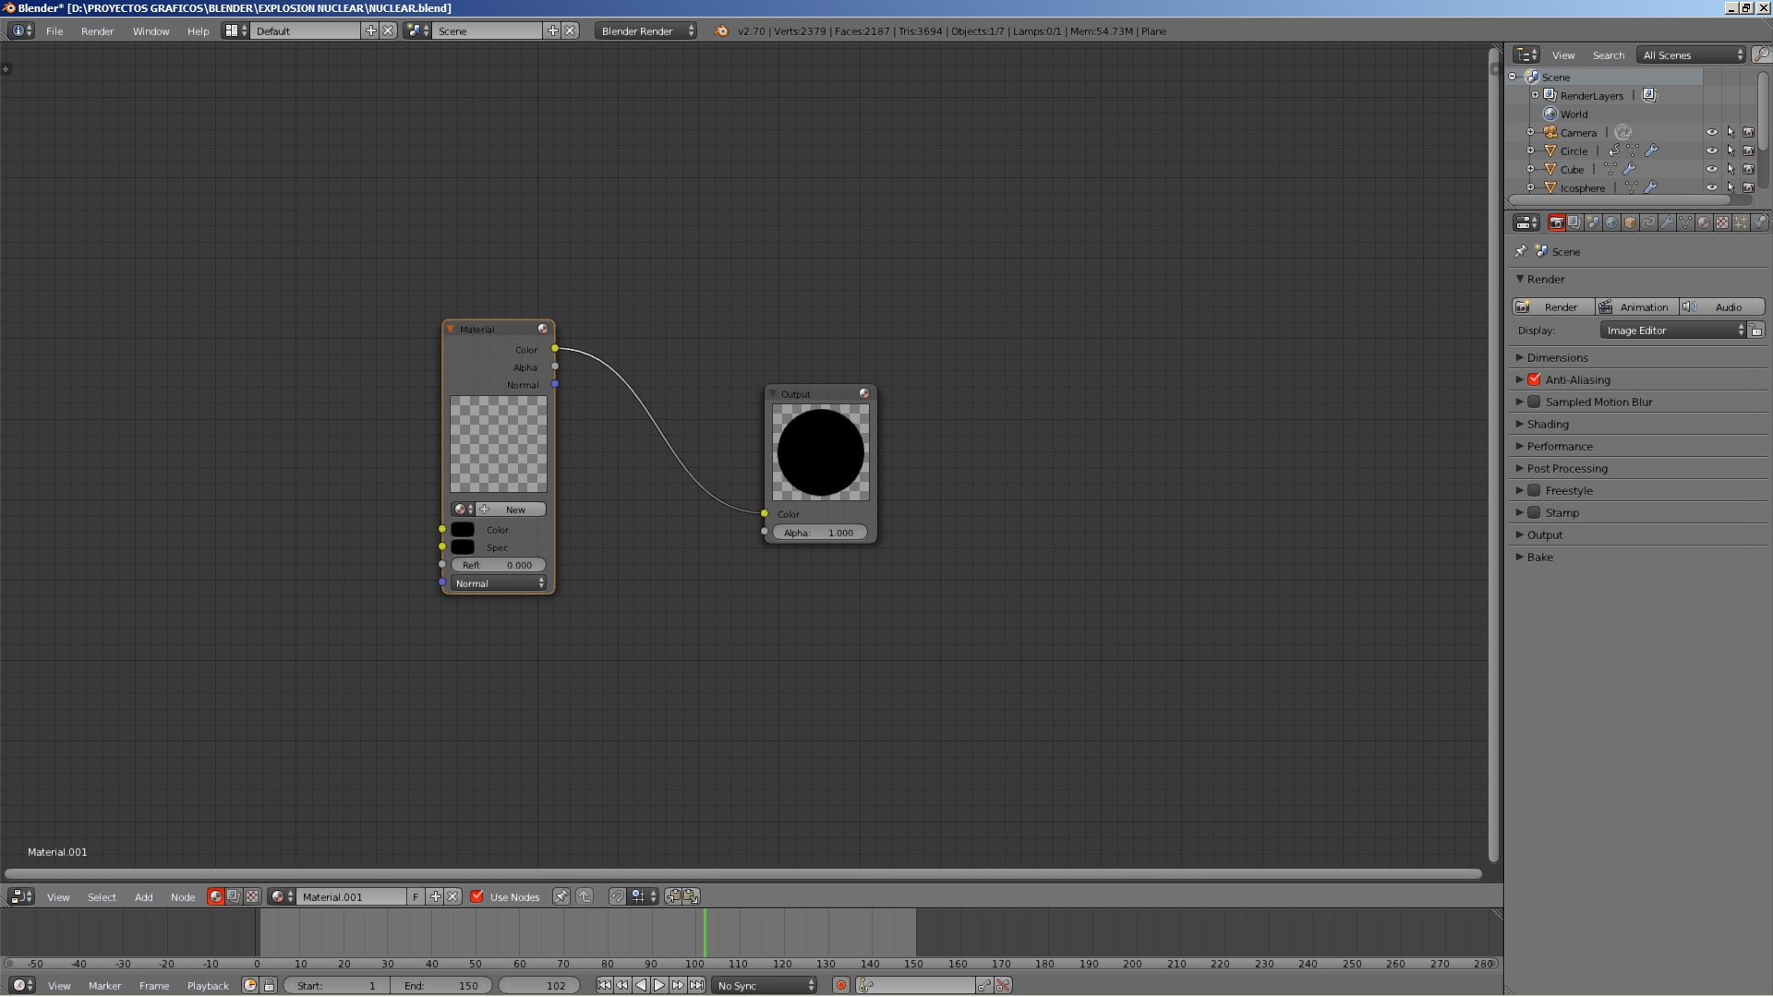This screenshot has width=1773, height=997.
Task: Expand the Dimensions panel
Action: [x=1557, y=357]
